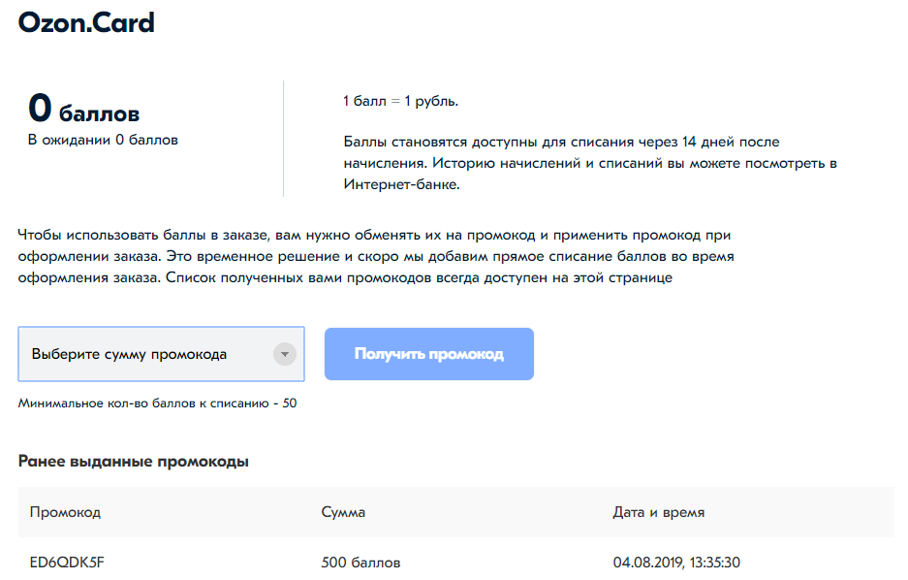This screenshot has width=908, height=580.
Task: Select the Ozon.Card page heading
Action: [x=86, y=22]
